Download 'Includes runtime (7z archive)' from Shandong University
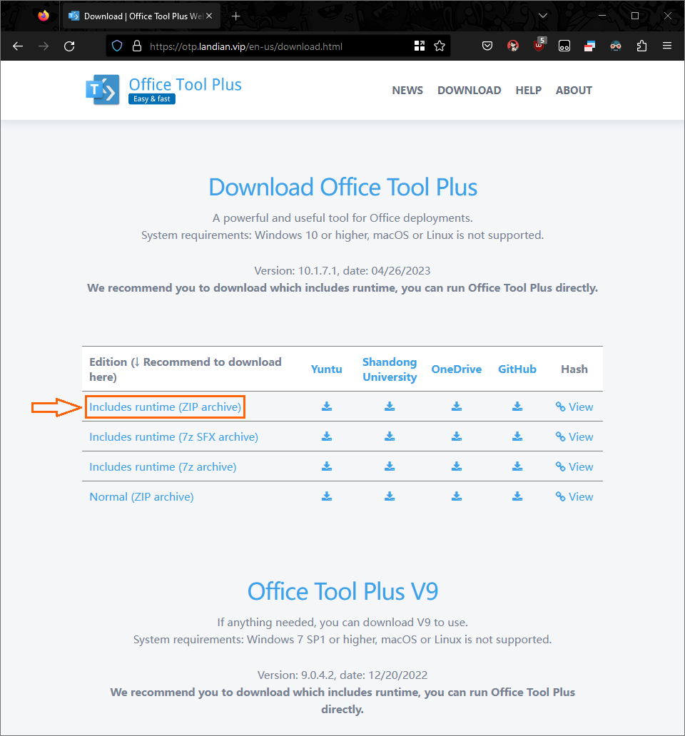This screenshot has width=685, height=736. tap(389, 466)
